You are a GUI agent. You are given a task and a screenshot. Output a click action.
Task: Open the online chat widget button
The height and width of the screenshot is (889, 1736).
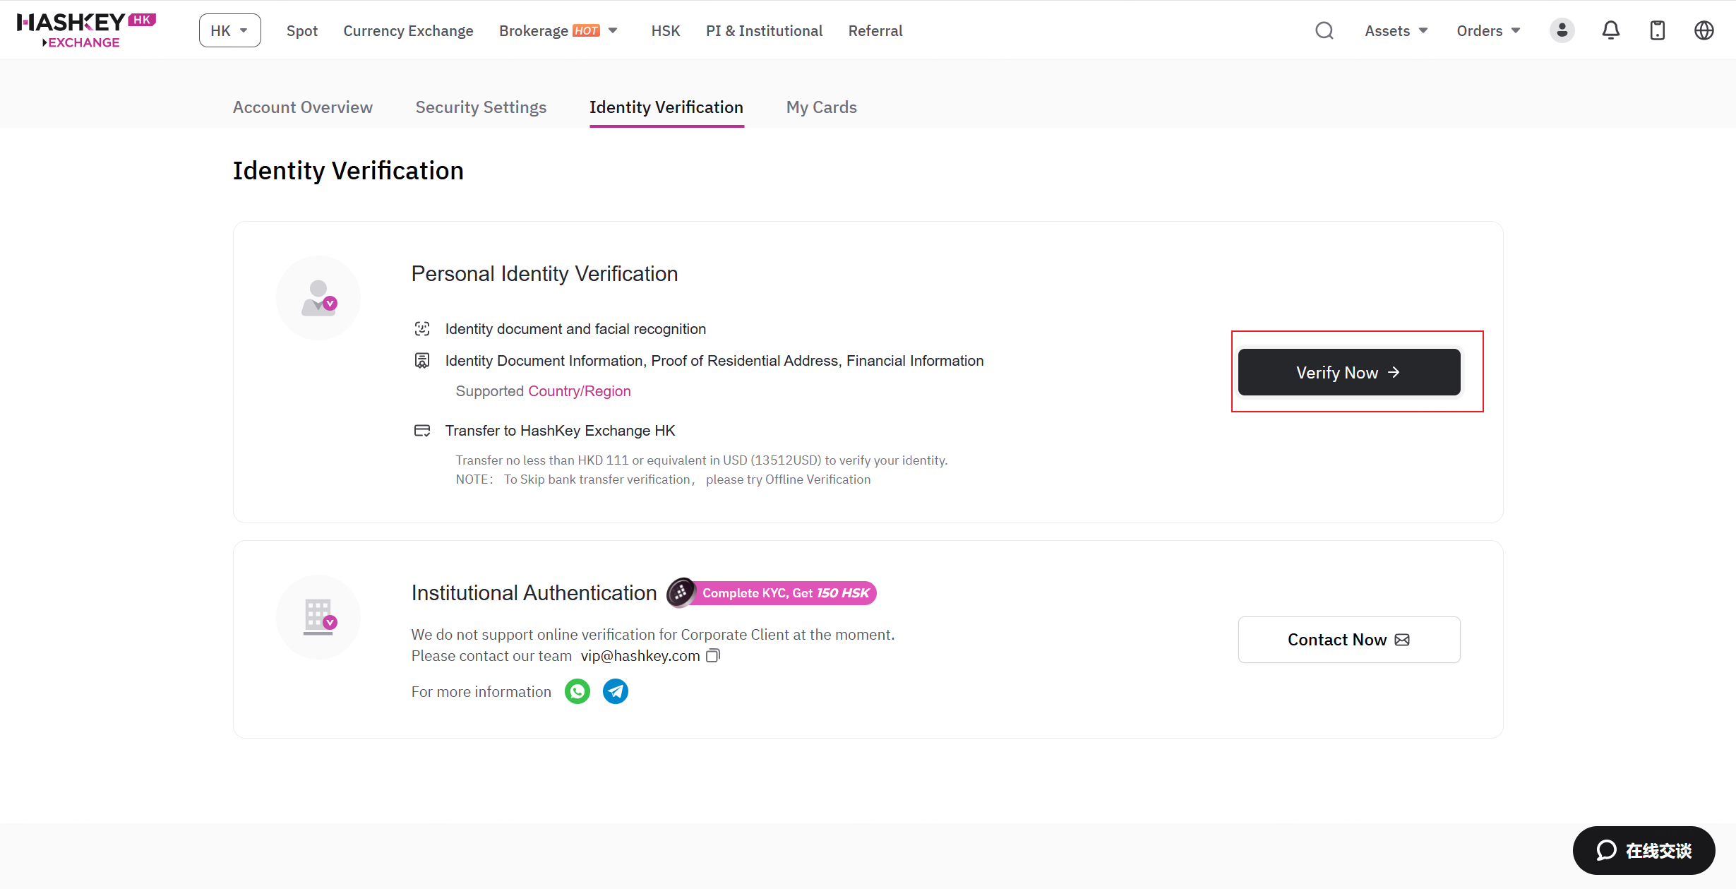tap(1644, 850)
